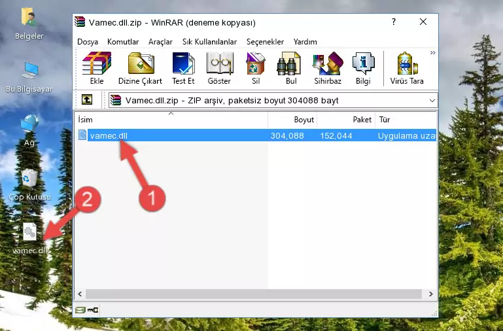Image resolution: width=503 pixels, height=331 pixels.
Task: Click the disk drive status bar icon
Action: pos(80,310)
